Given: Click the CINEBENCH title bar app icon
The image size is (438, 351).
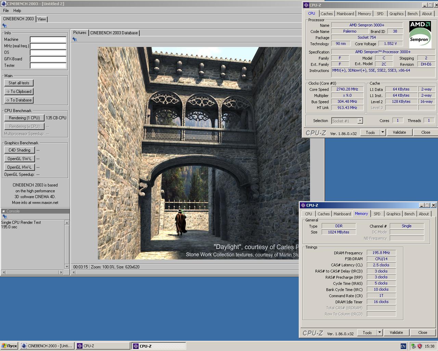Looking at the screenshot, I should tap(3, 4).
